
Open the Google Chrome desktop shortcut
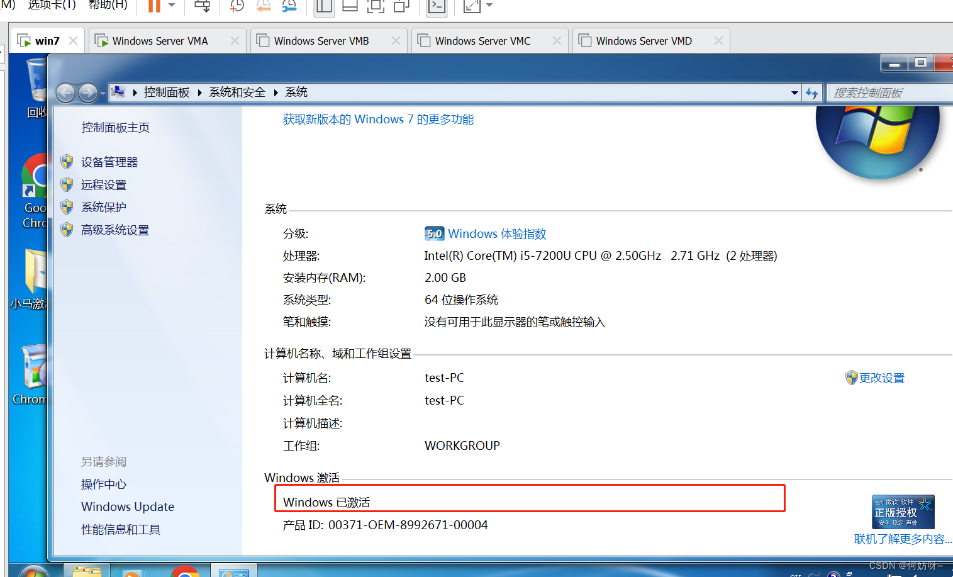[x=35, y=191]
